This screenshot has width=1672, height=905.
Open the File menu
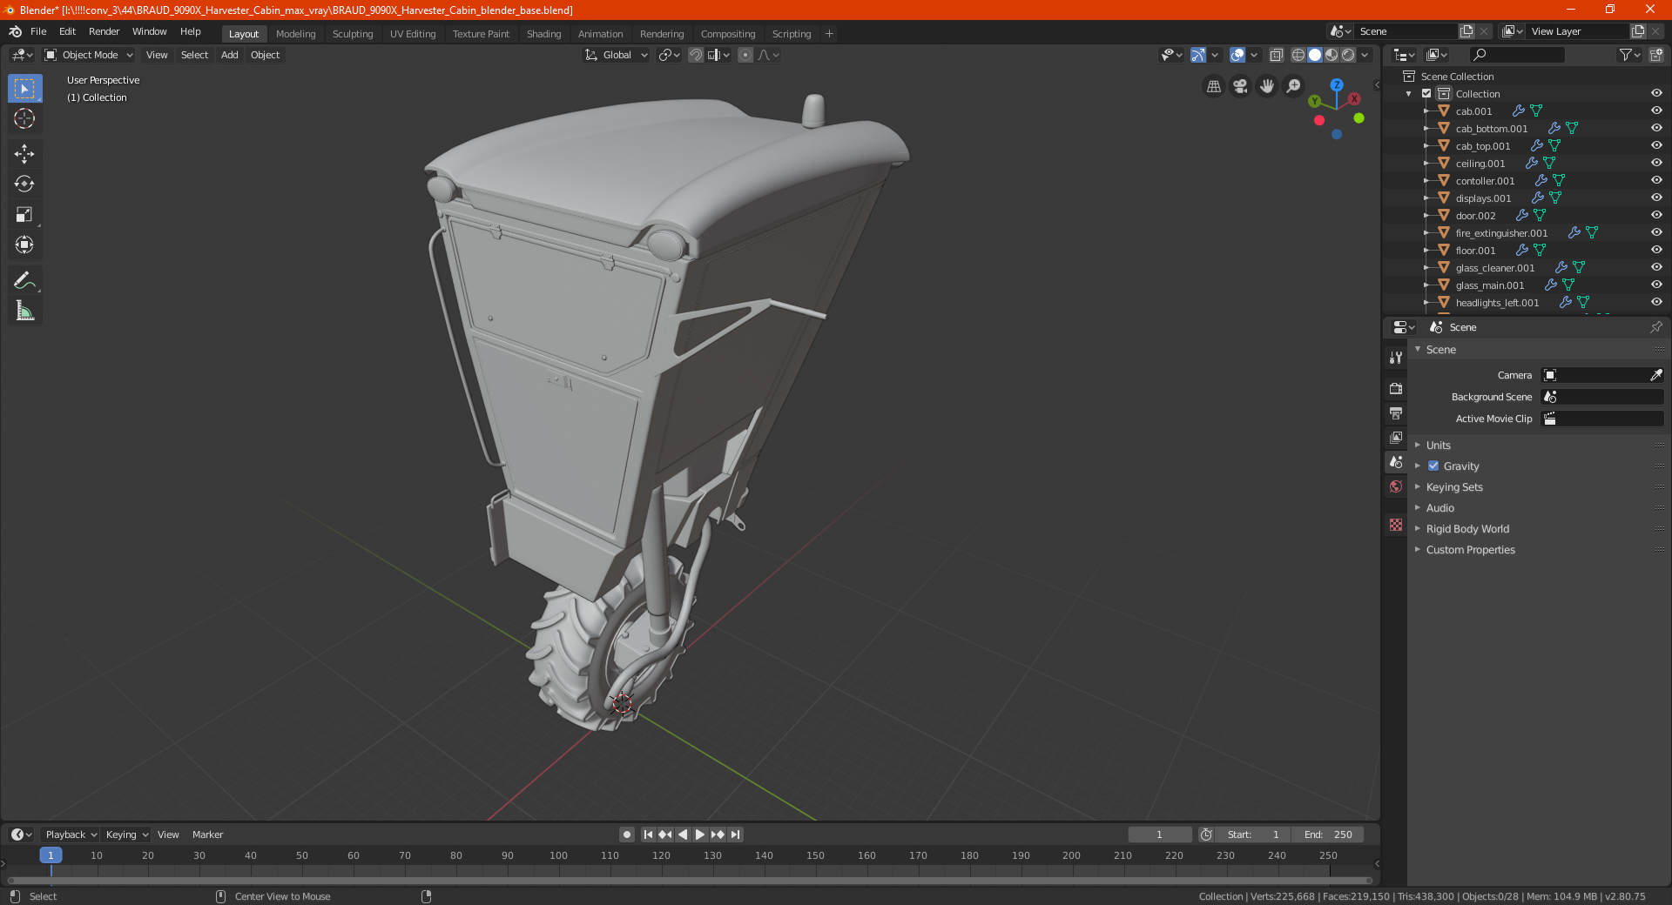pyautogui.click(x=38, y=31)
